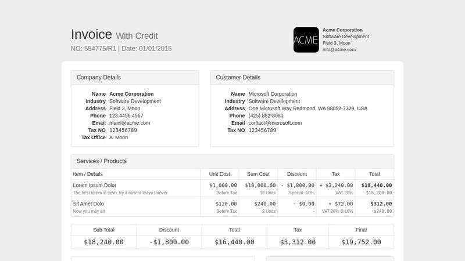465x261 pixels.
Task: Click the Customer Details panel header
Action: [x=302, y=78]
